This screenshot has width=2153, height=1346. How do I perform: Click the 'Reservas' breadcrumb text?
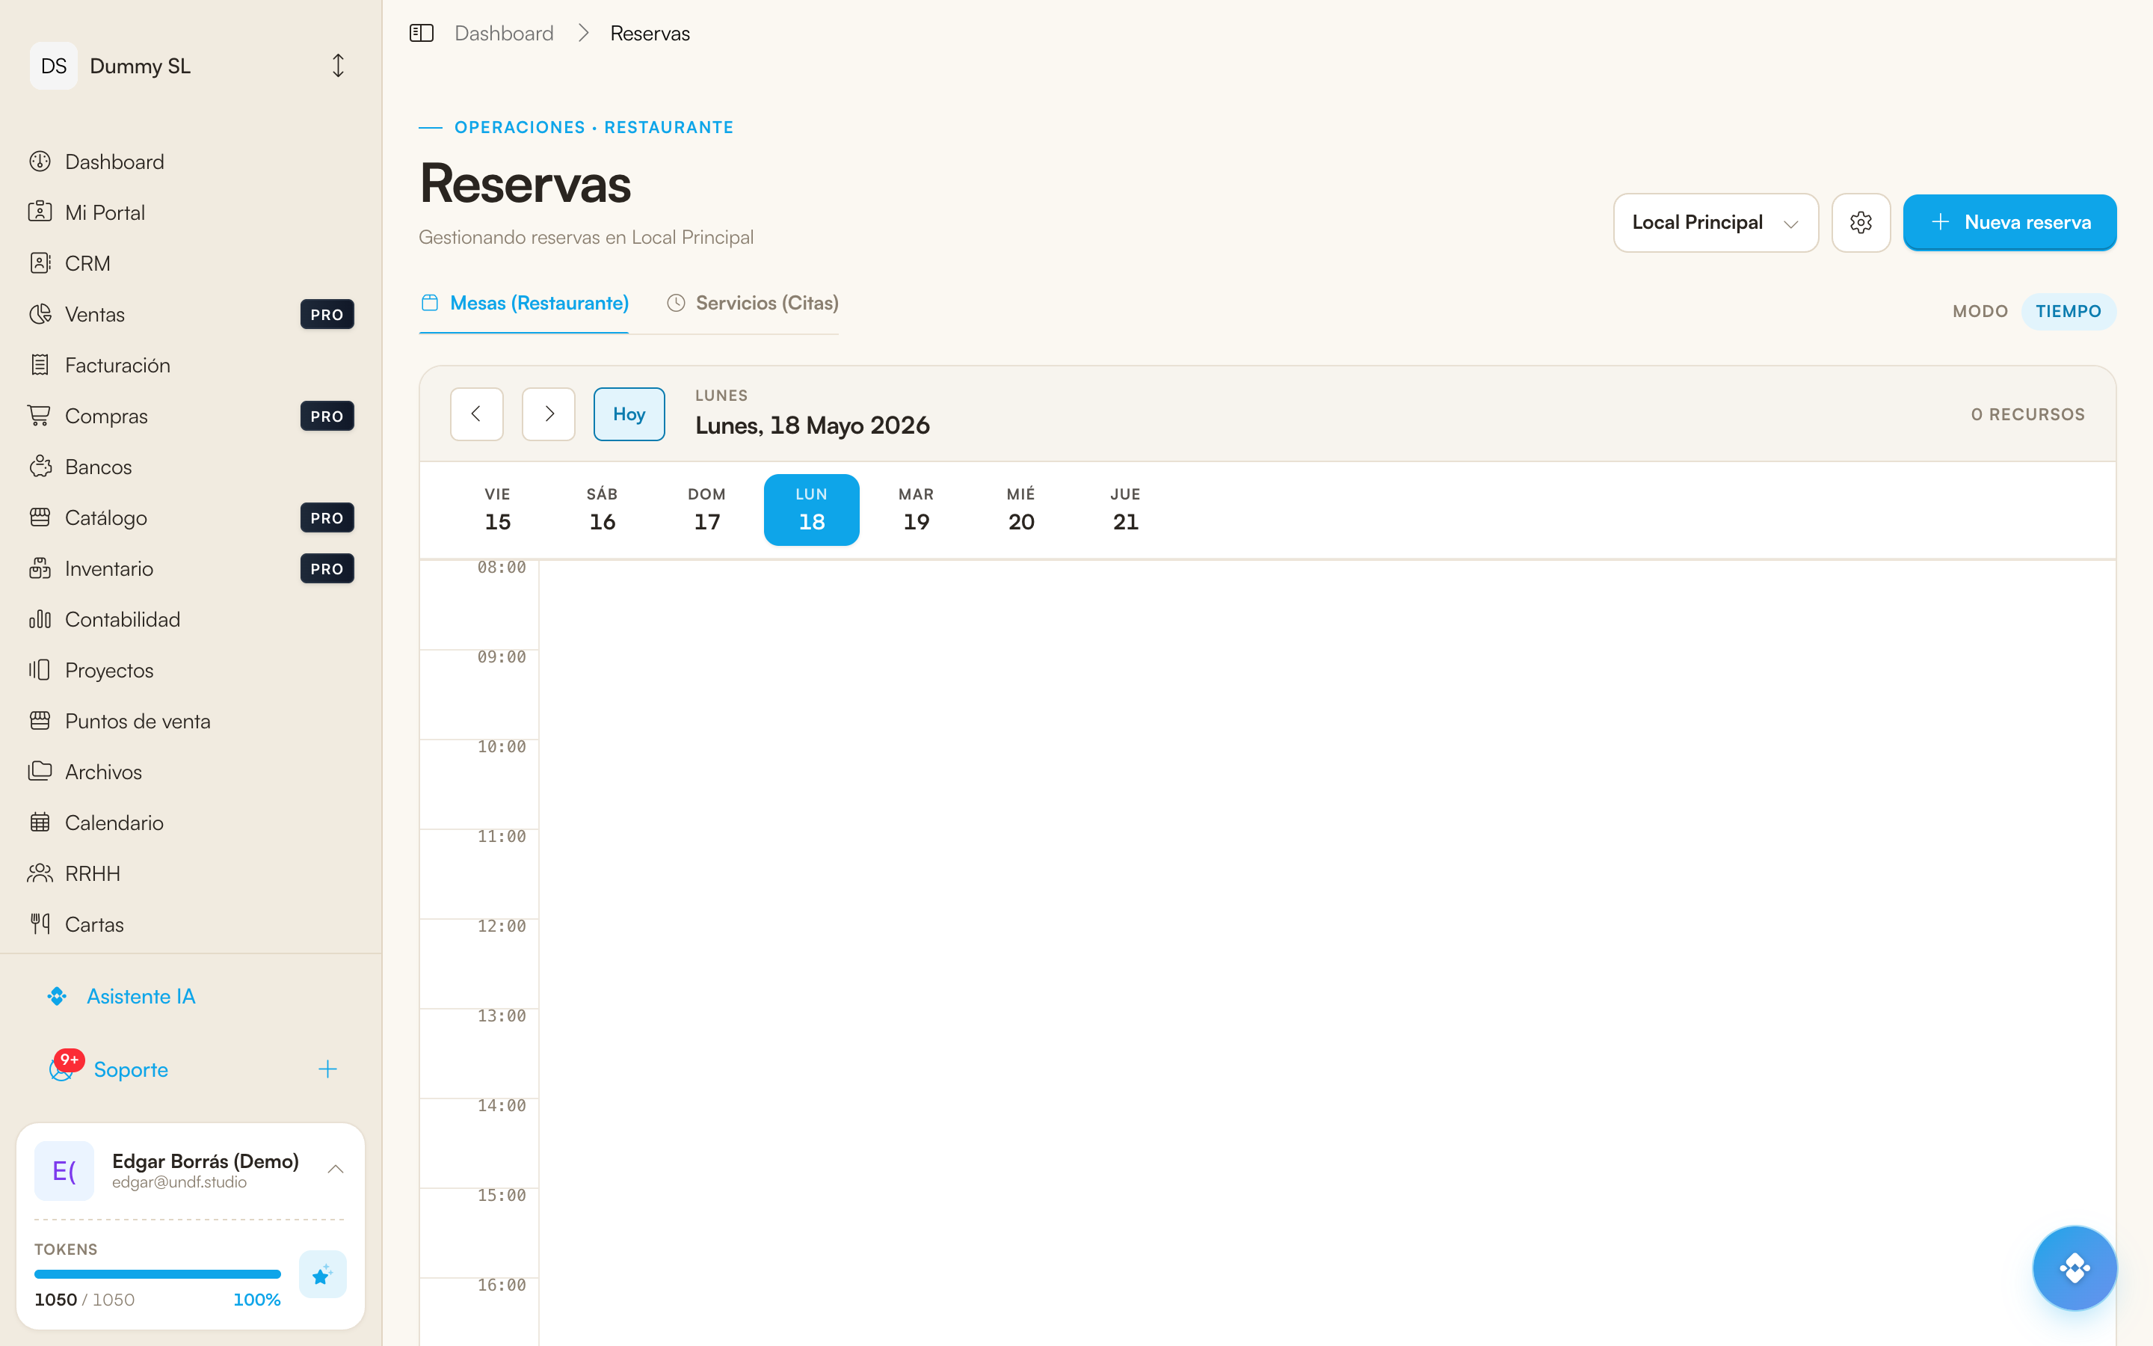tap(650, 34)
